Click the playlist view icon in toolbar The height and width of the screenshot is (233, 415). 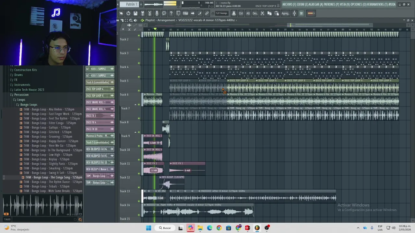[x=178, y=13]
